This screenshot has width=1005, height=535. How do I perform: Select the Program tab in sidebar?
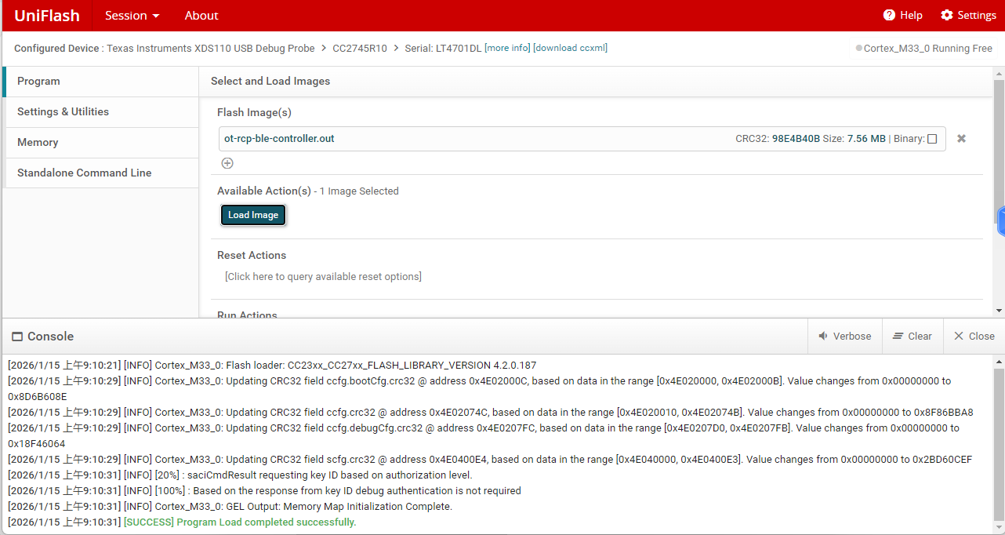point(100,82)
